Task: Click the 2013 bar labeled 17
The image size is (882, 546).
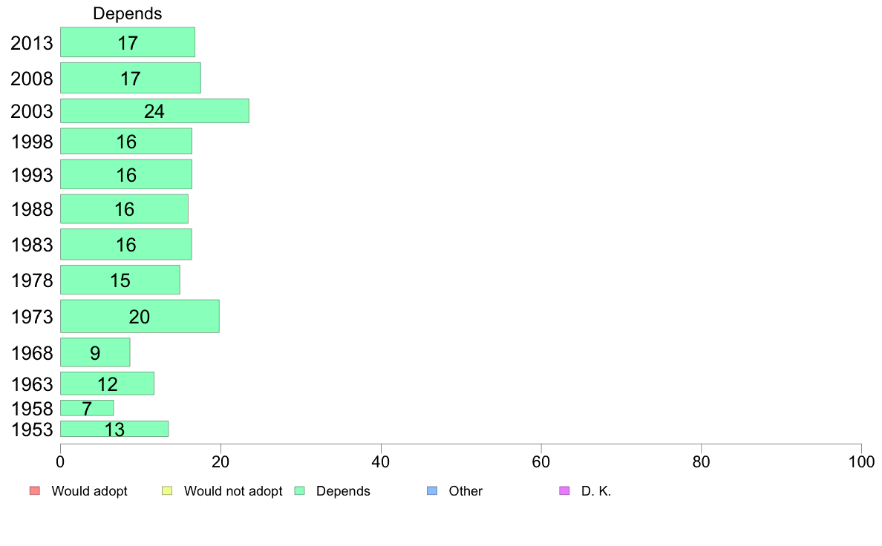Action: [x=128, y=42]
